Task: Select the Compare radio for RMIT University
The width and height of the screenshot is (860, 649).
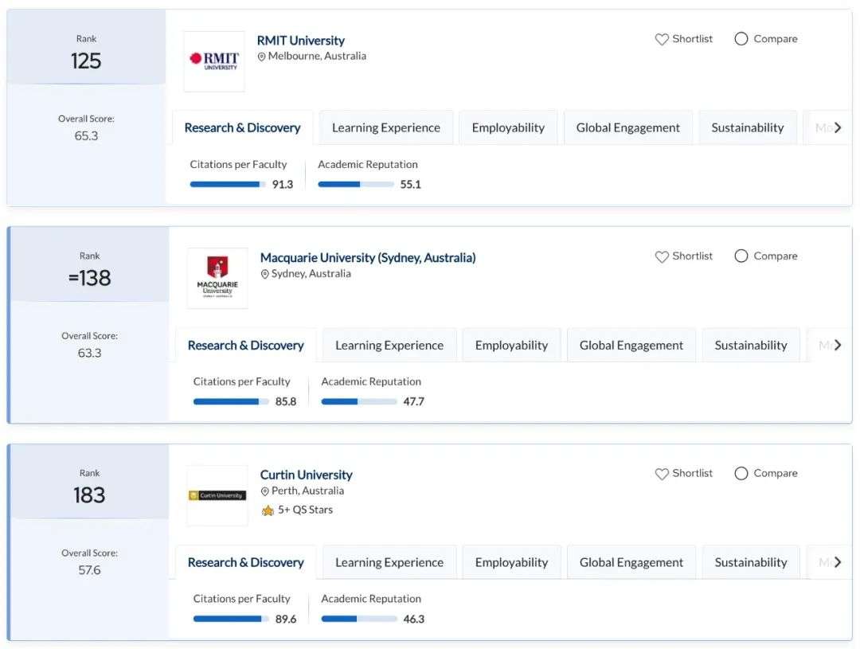Action: coord(741,39)
